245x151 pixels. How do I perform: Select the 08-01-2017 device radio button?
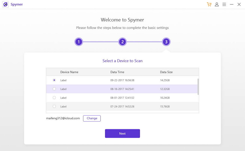54,98
